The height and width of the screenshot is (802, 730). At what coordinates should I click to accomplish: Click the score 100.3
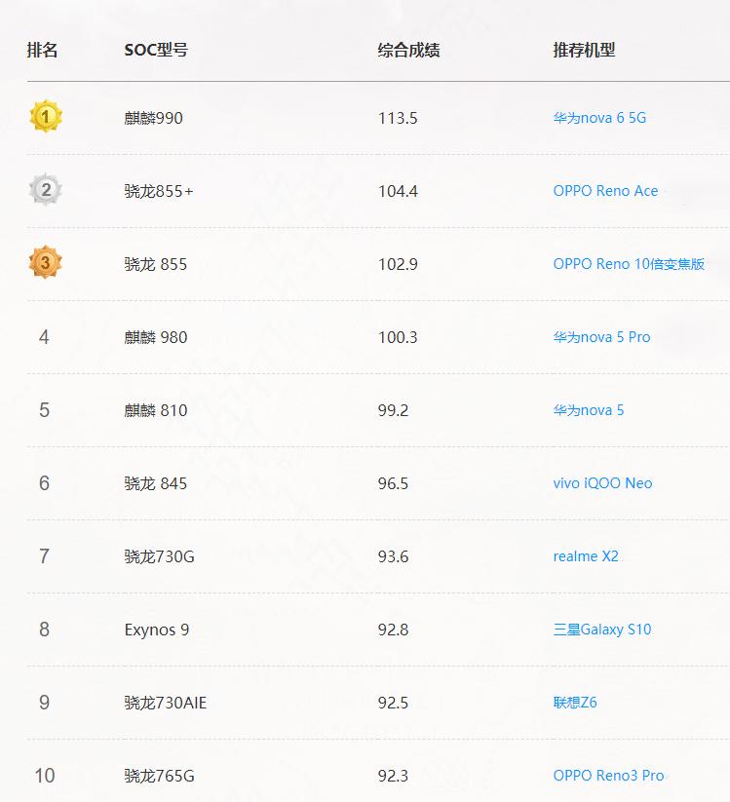tap(398, 337)
